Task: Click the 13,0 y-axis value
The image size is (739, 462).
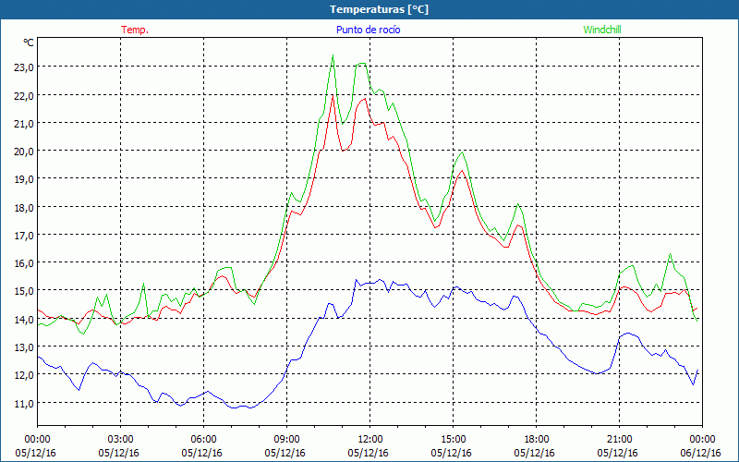Action: point(24,347)
